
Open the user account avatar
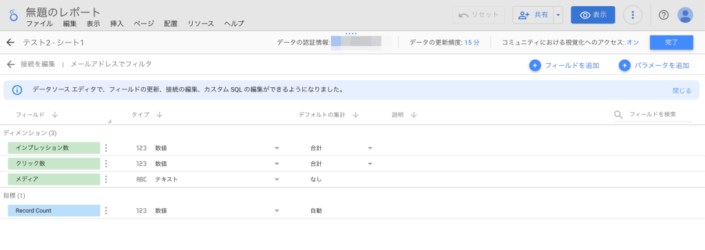pyautogui.click(x=685, y=15)
